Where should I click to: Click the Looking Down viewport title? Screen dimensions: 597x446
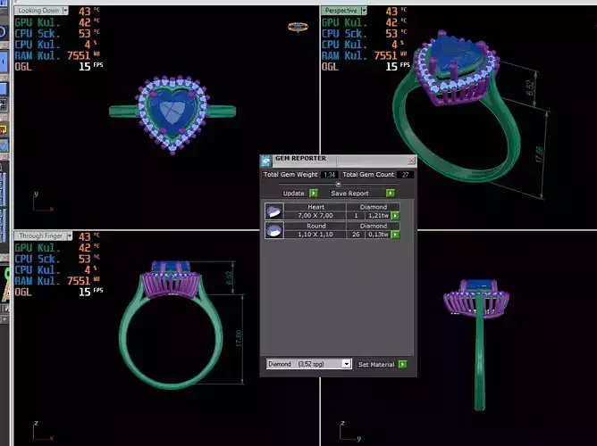[38, 11]
